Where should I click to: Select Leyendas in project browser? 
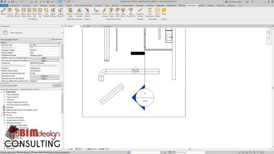point(9,107)
